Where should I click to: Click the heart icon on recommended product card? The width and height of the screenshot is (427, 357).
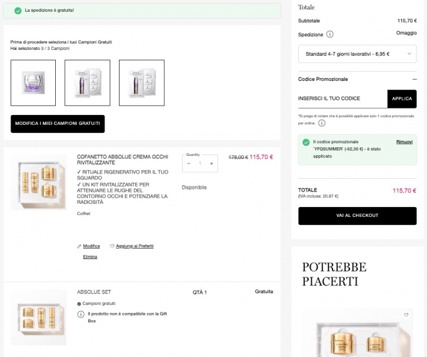click(x=406, y=315)
